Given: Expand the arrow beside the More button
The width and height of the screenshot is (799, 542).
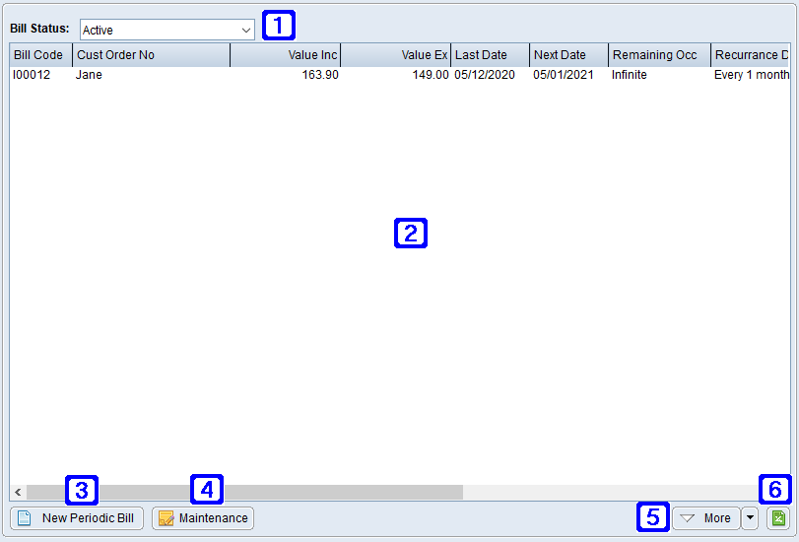Looking at the screenshot, I should [x=750, y=518].
